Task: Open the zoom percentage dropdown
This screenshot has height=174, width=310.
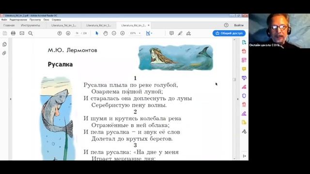Action: click(x=139, y=33)
